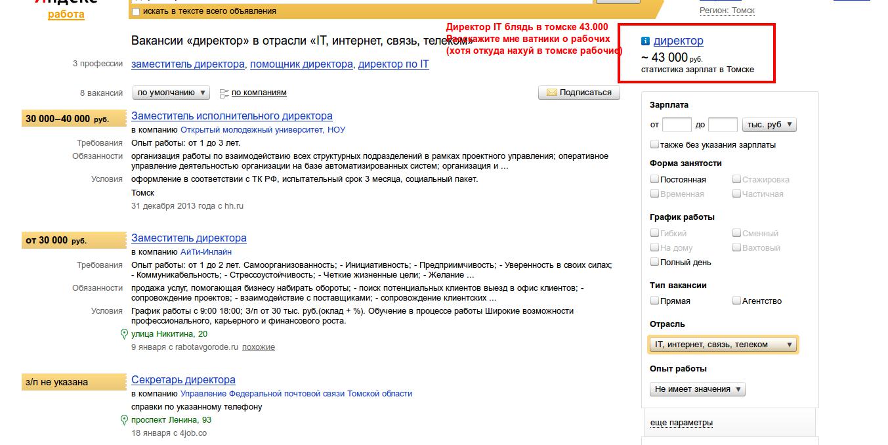Click map pin icon for проспект Ленина, 93

(x=124, y=420)
